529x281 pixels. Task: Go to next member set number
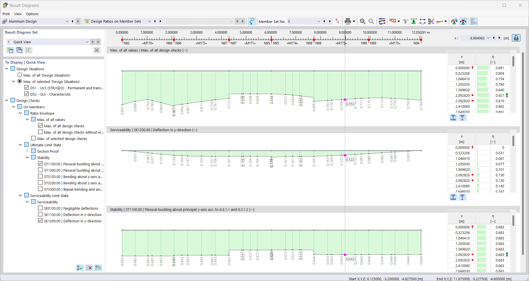[330, 21]
